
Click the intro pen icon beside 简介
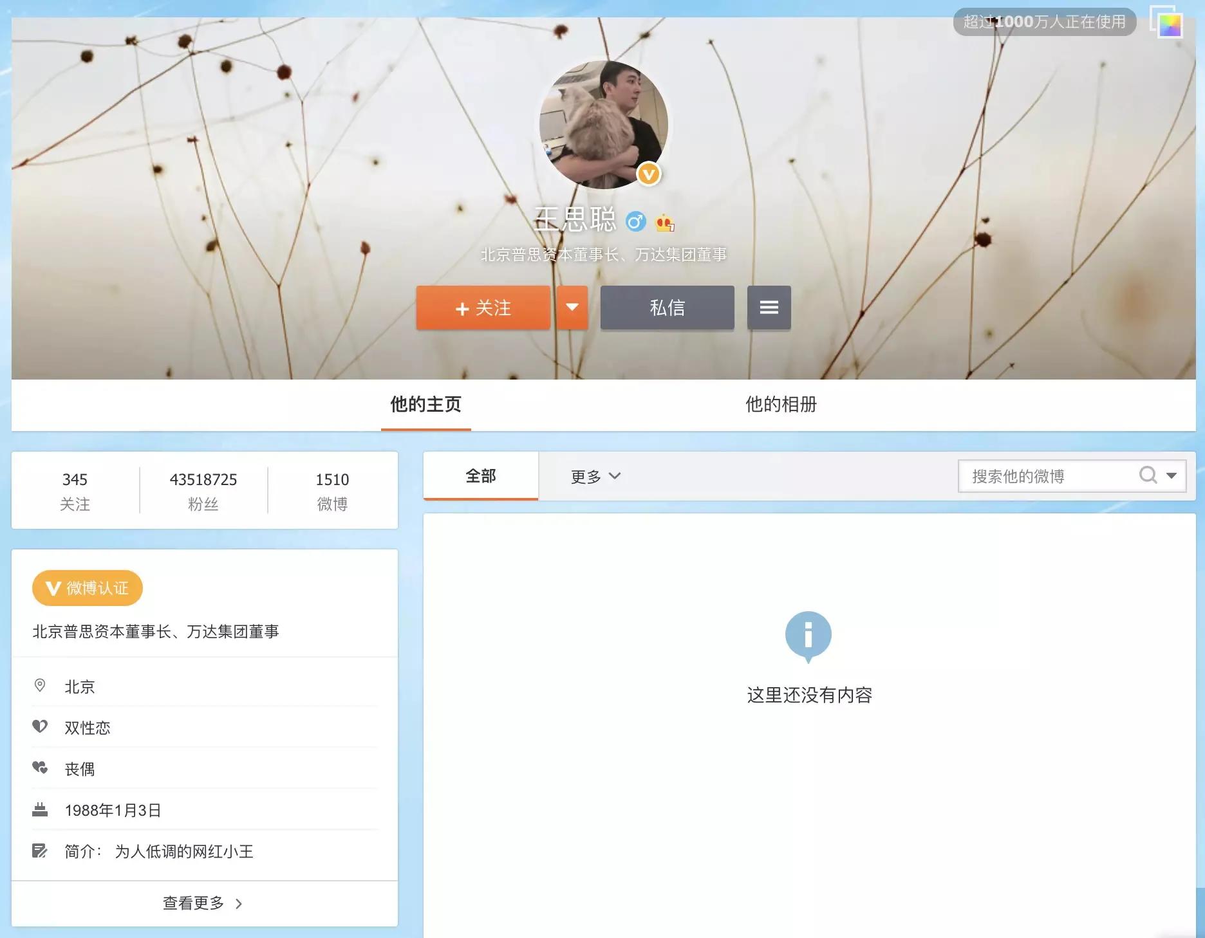[x=41, y=851]
